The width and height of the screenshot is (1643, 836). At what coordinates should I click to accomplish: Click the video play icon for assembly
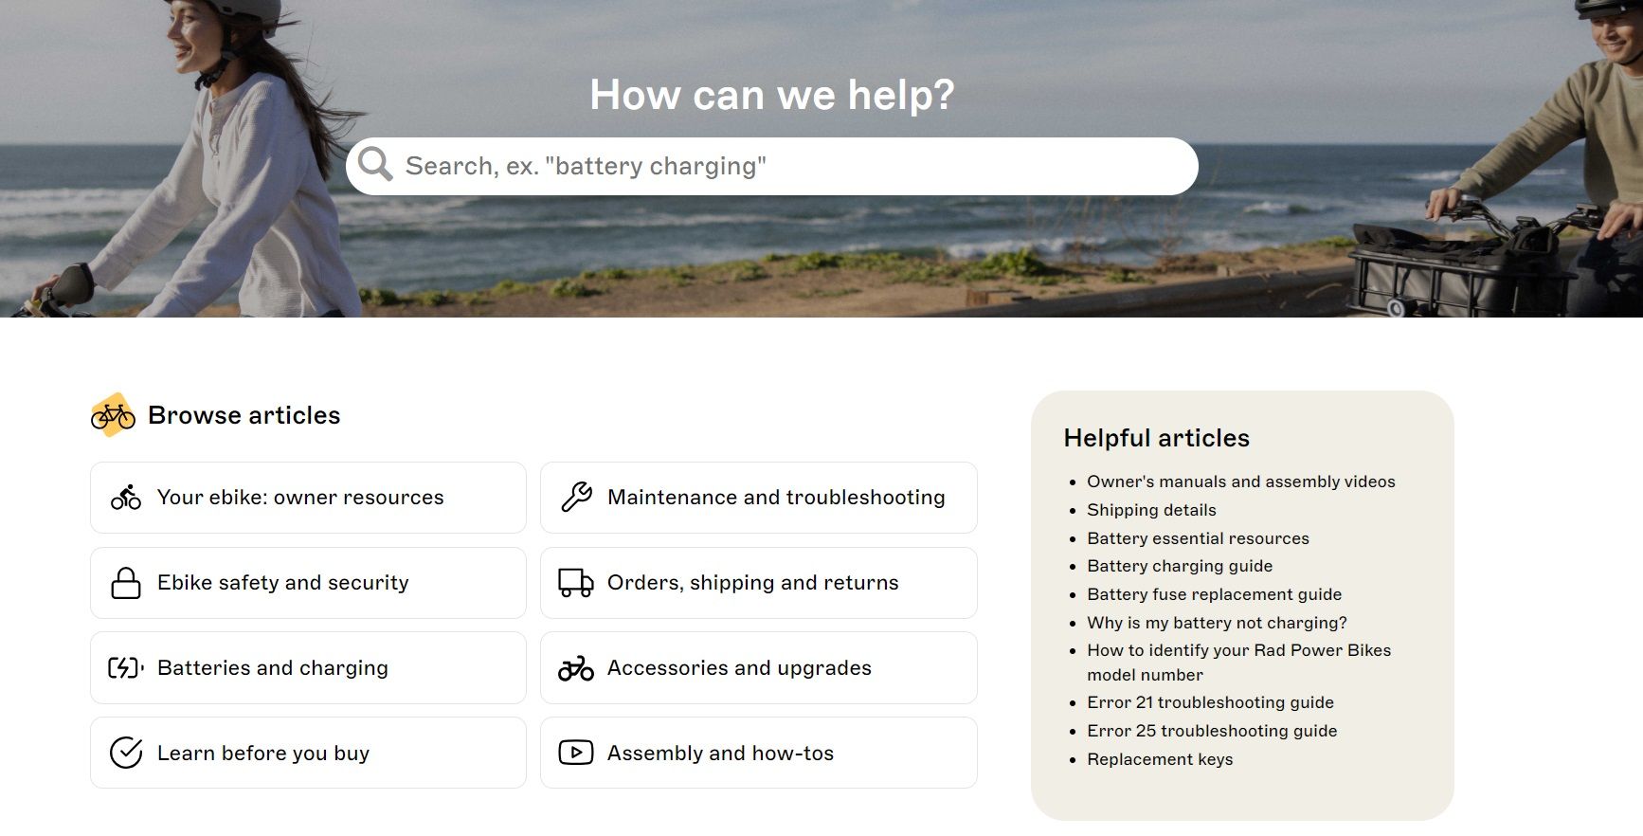tap(576, 753)
